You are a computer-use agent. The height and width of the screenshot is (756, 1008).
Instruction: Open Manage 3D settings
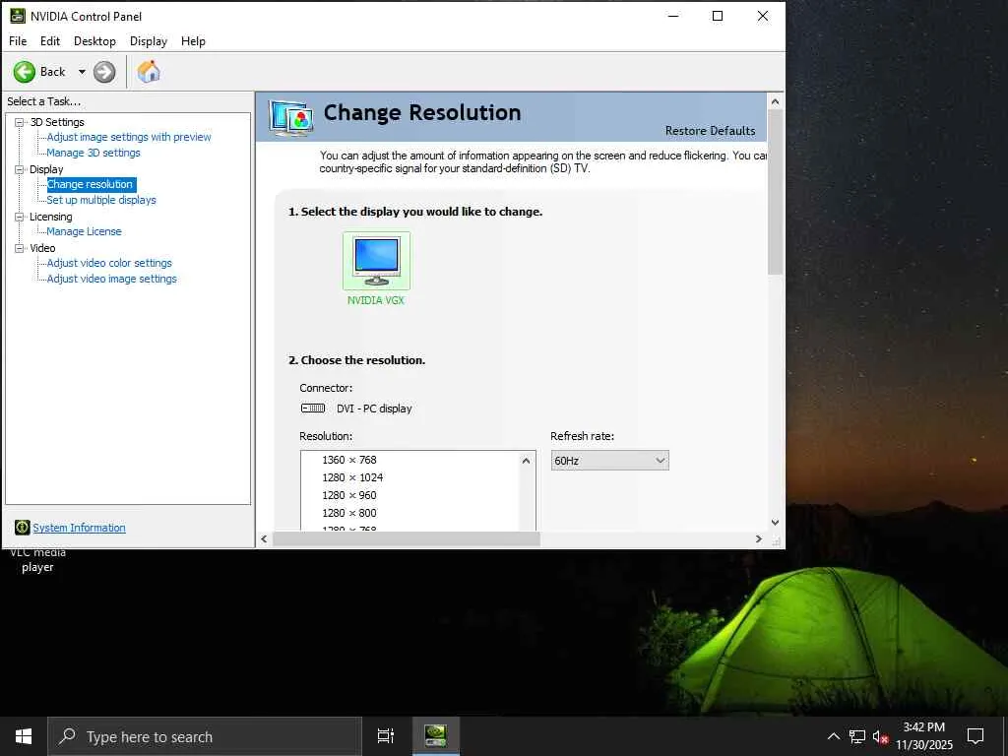pos(94,153)
